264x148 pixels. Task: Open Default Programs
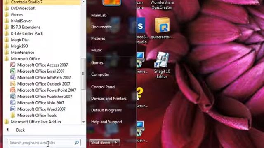(x=106, y=110)
